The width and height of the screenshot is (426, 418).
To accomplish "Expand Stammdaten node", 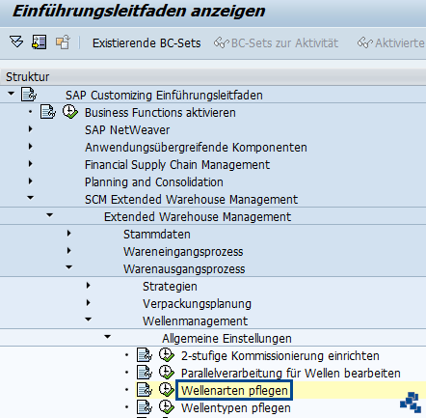I will pos(69,234).
